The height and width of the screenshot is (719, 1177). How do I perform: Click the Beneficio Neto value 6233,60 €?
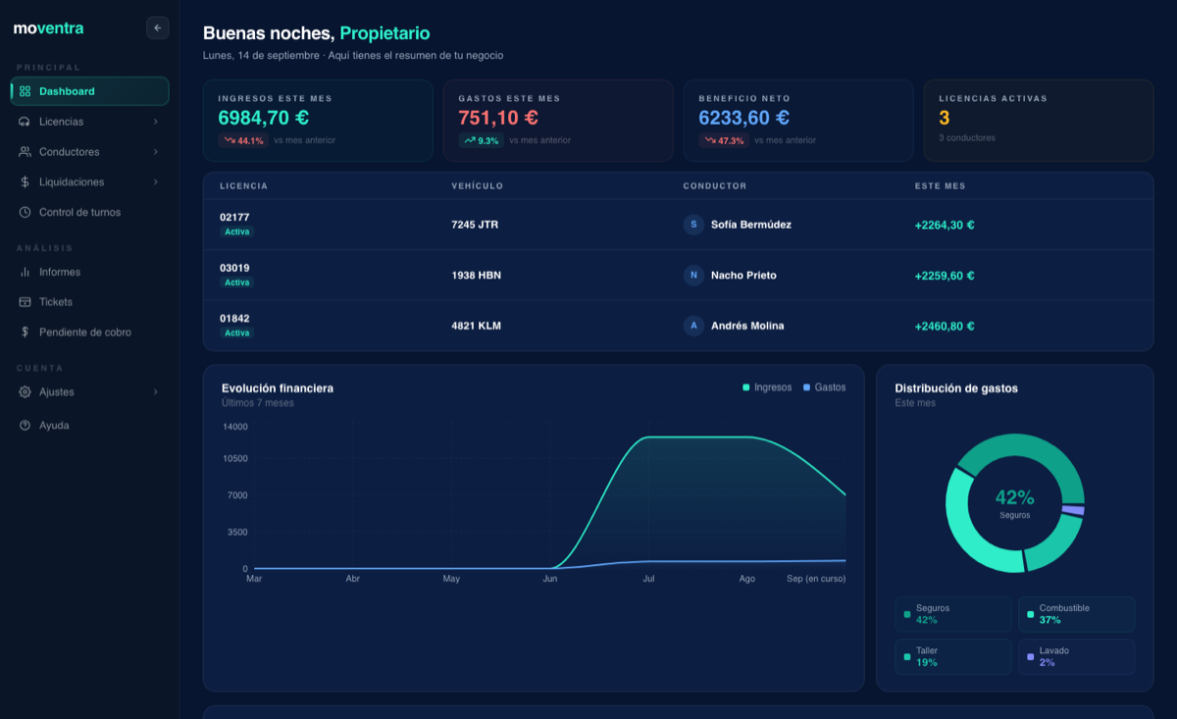click(x=744, y=118)
